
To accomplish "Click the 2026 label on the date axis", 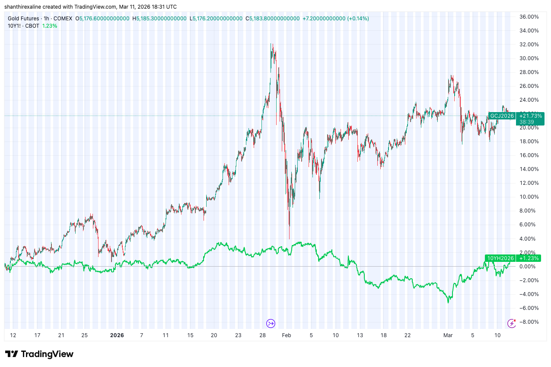I will pos(117,335).
